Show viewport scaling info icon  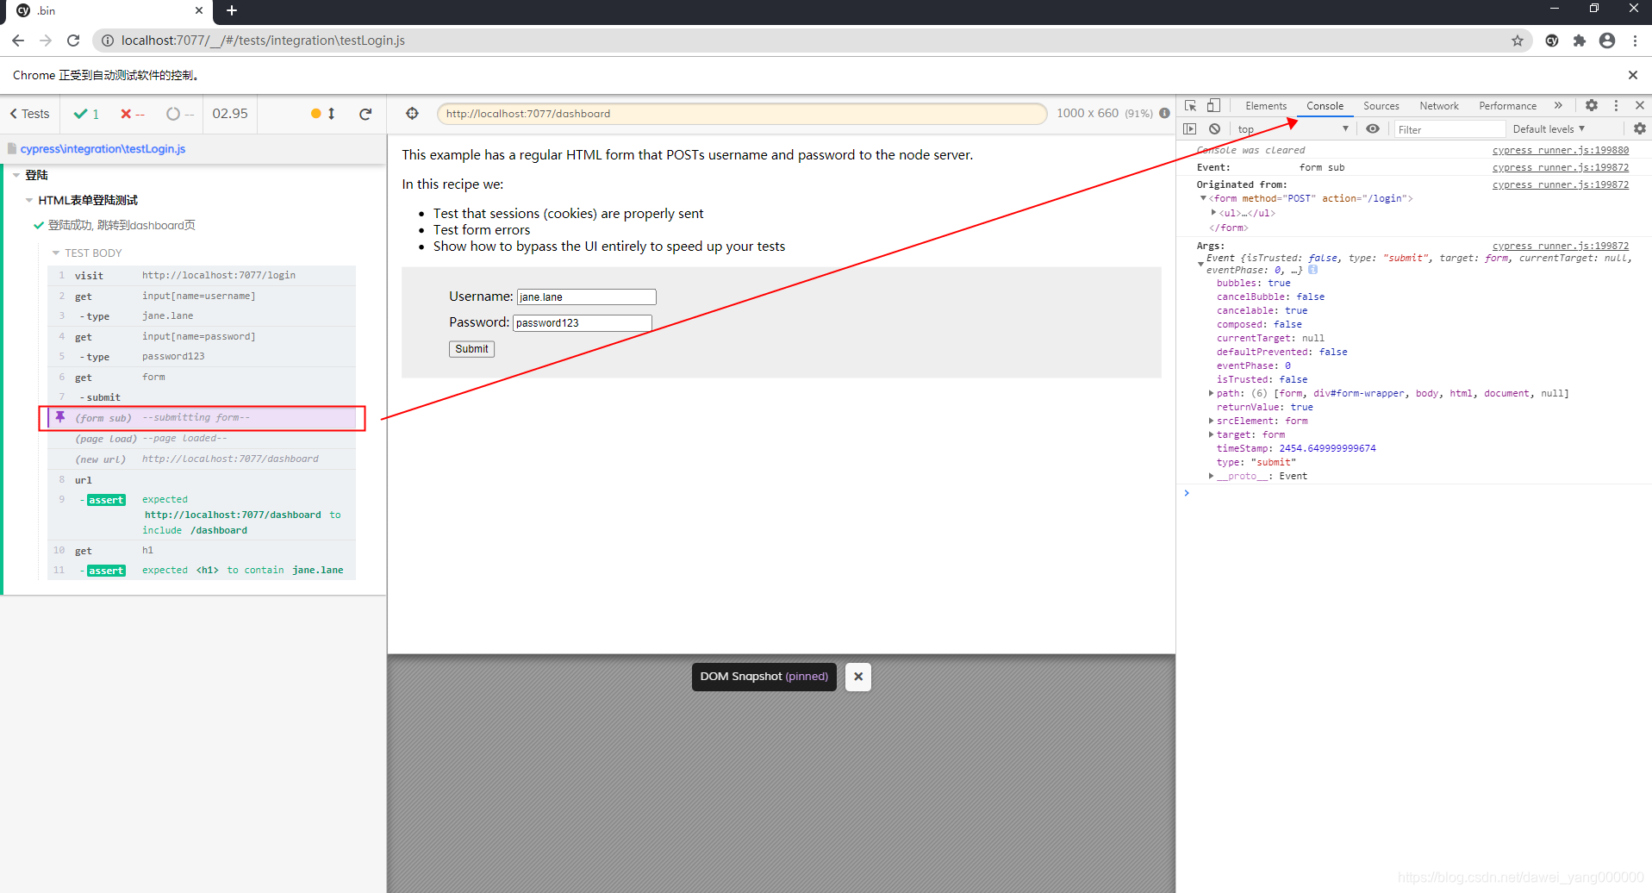point(1165,114)
